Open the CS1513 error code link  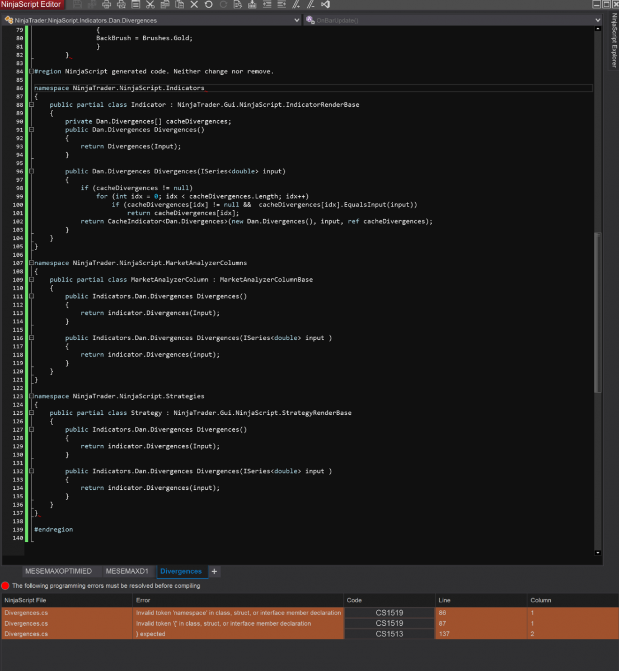(390, 634)
